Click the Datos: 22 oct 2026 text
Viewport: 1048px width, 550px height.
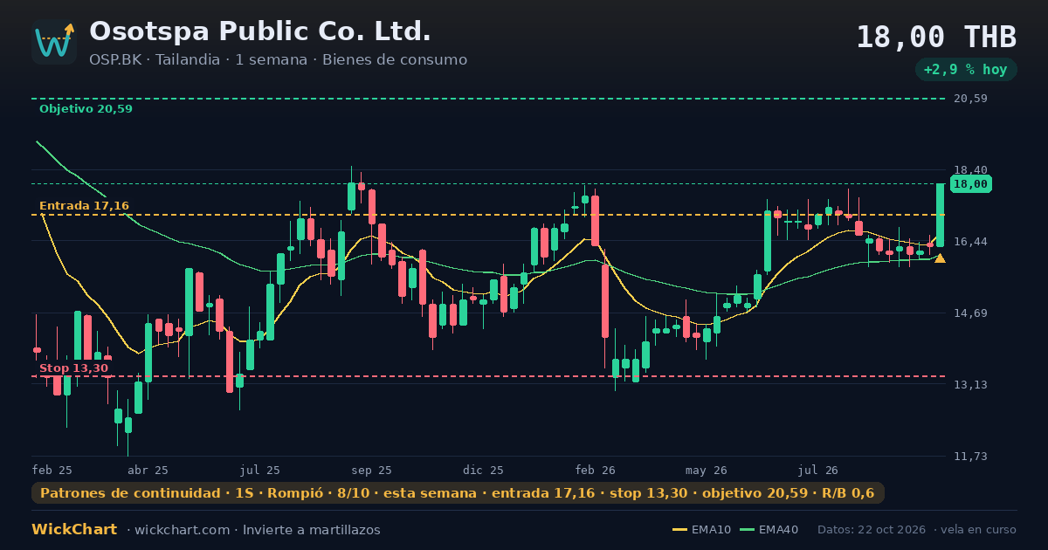click(x=872, y=530)
